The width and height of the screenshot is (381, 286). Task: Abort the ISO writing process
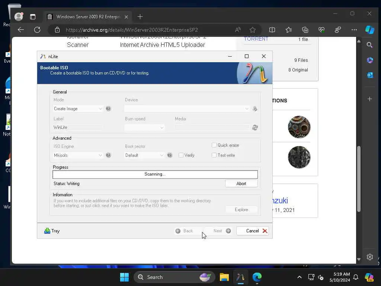[x=241, y=184]
